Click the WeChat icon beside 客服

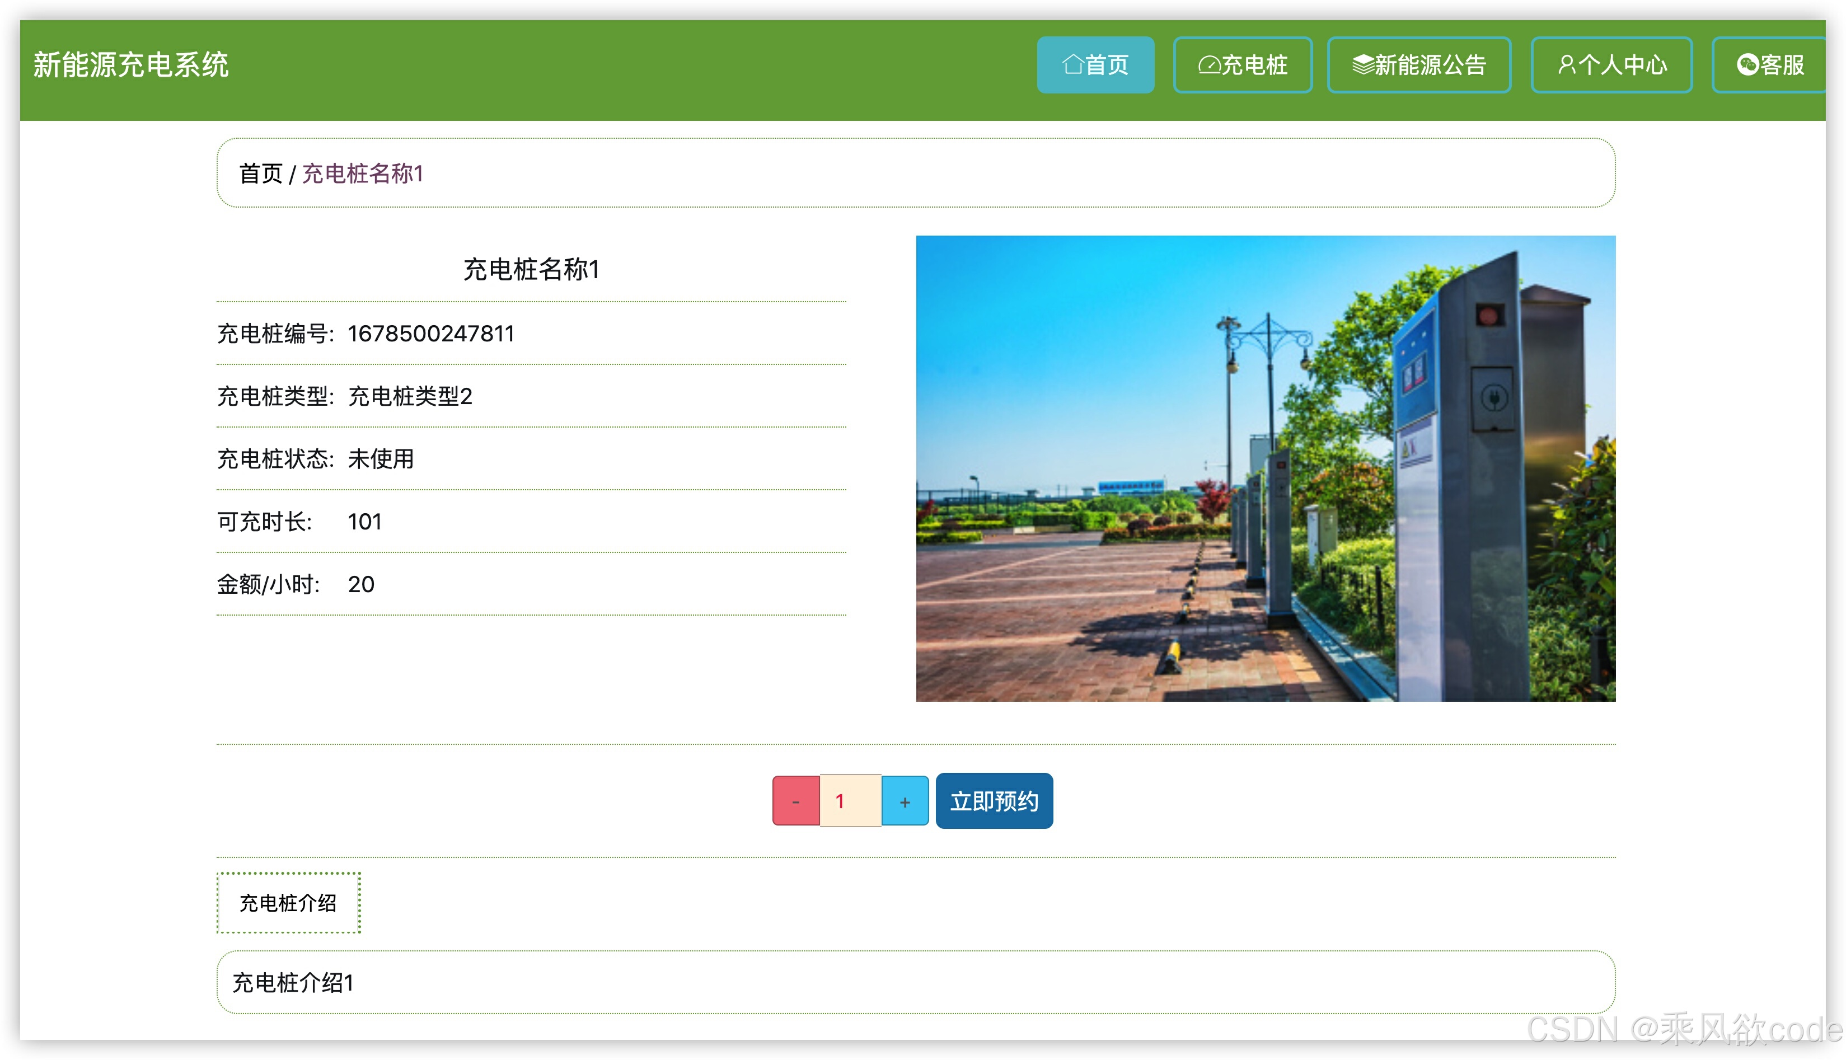[1747, 65]
